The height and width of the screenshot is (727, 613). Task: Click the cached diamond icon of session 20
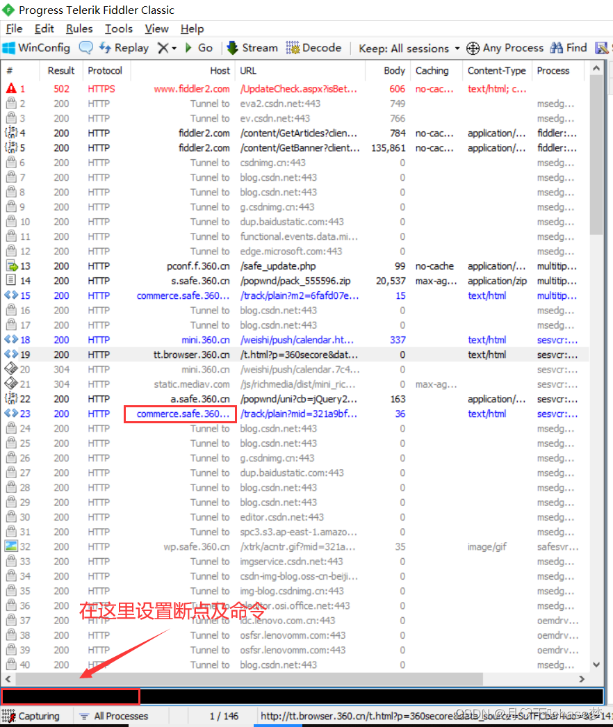point(11,369)
